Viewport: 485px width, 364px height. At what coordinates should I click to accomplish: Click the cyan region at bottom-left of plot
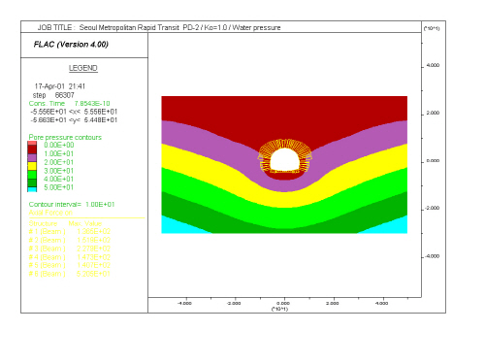coord(177,226)
